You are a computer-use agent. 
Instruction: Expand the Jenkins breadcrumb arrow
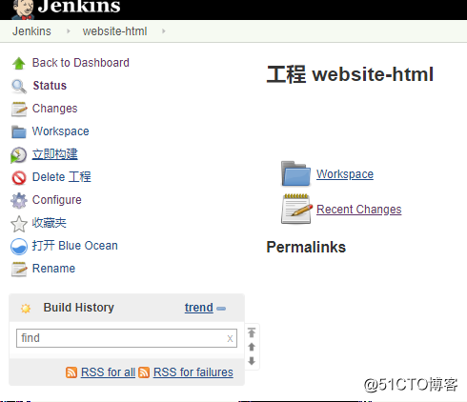point(68,31)
